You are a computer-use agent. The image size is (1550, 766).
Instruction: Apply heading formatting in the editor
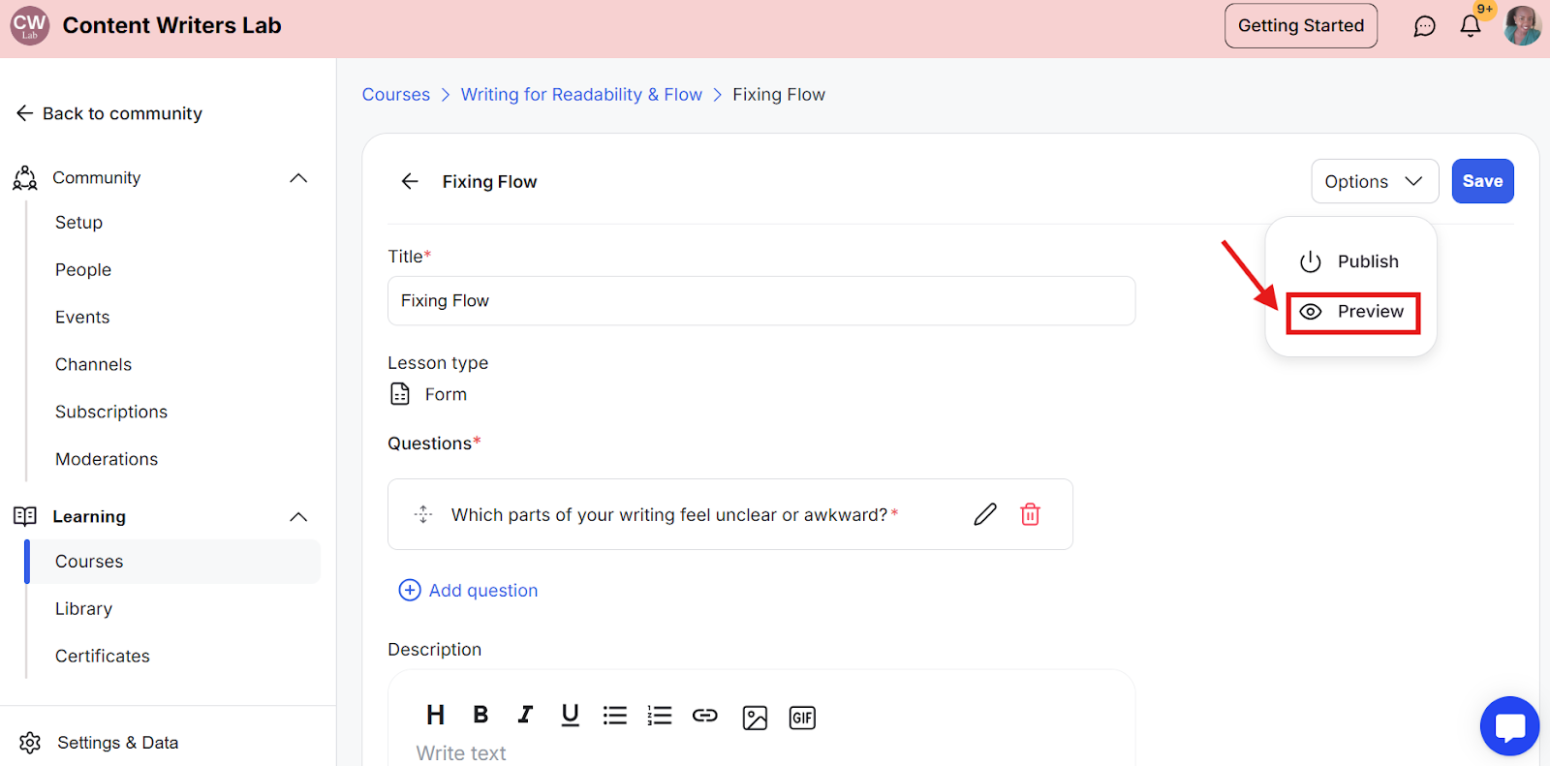click(x=436, y=715)
